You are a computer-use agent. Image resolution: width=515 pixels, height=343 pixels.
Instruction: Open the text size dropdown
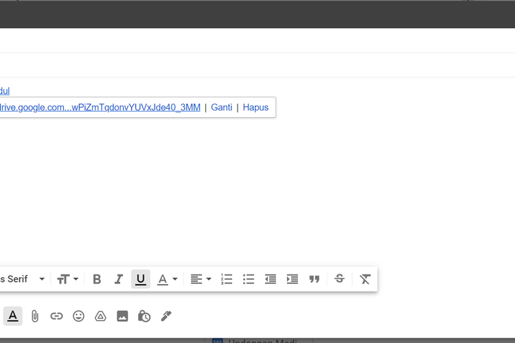click(67, 279)
